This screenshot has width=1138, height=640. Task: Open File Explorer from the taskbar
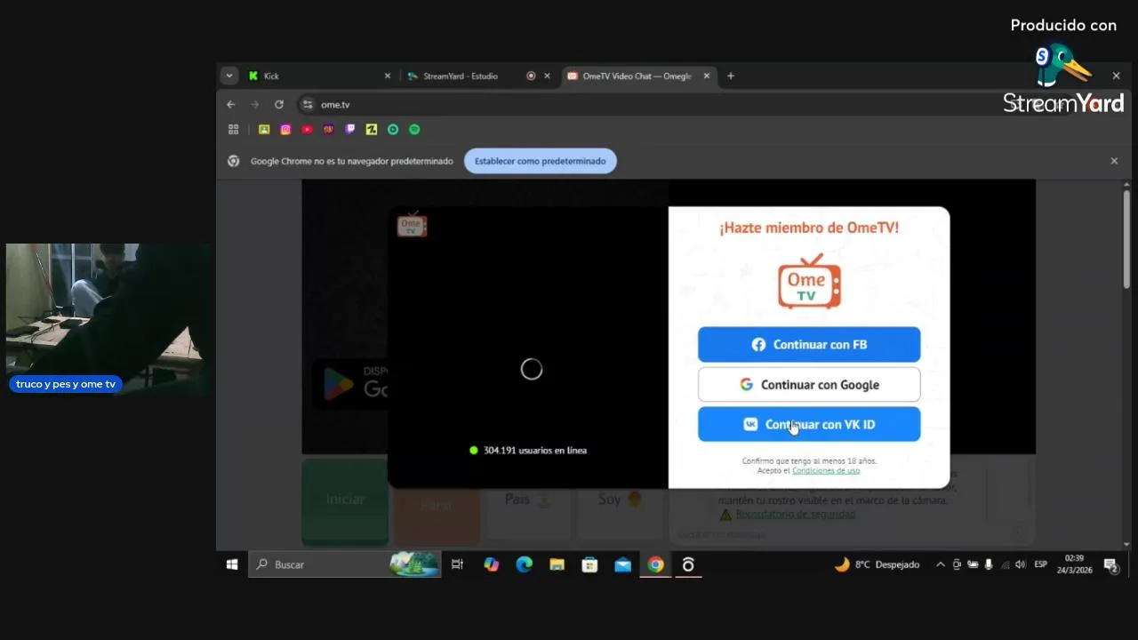[x=557, y=564]
